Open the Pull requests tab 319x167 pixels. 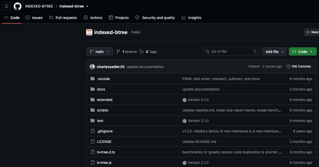click(x=63, y=18)
